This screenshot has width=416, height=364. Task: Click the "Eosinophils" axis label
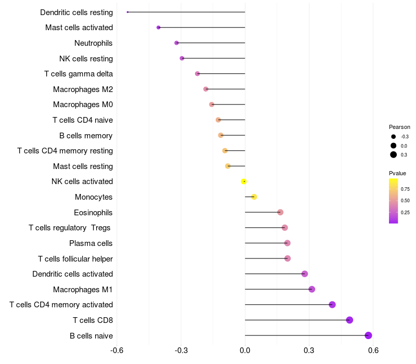[x=93, y=212]
